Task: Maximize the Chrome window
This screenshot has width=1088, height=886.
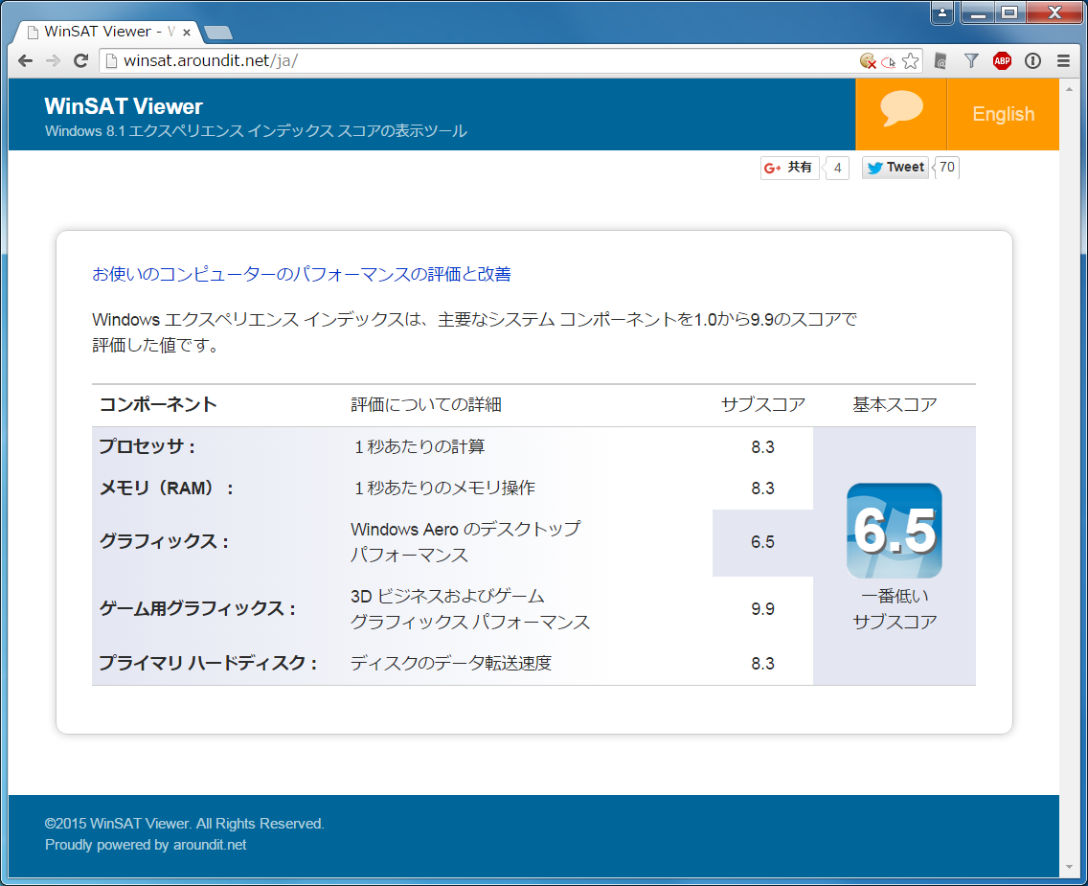Action: pyautogui.click(x=1010, y=12)
